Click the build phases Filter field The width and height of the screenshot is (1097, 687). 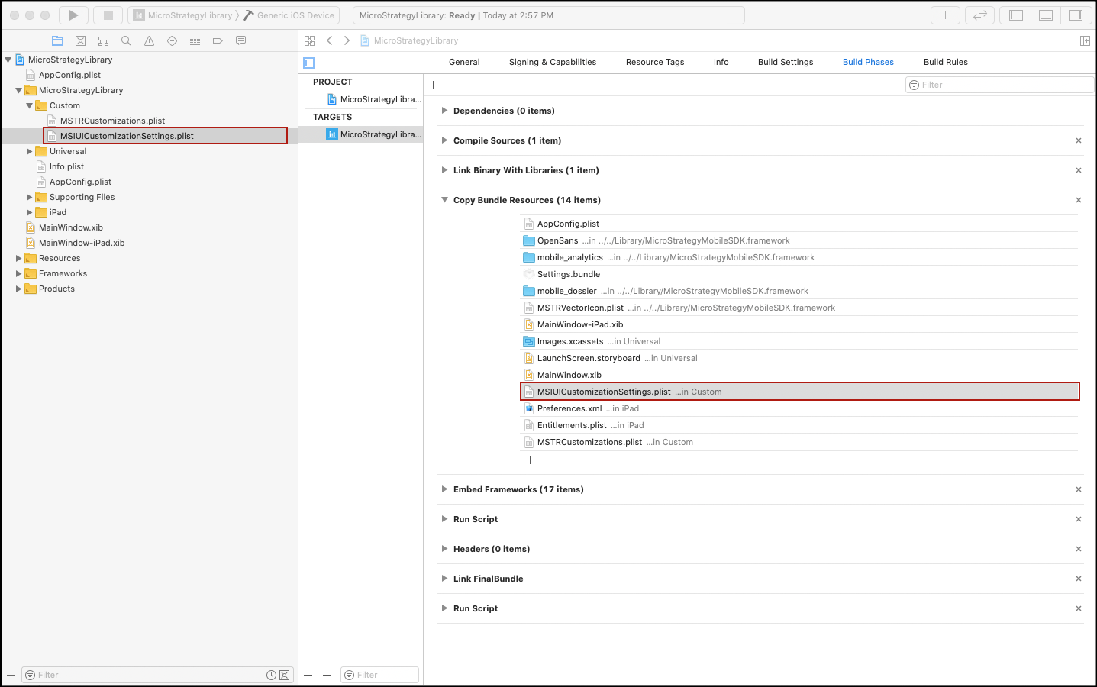(x=999, y=85)
